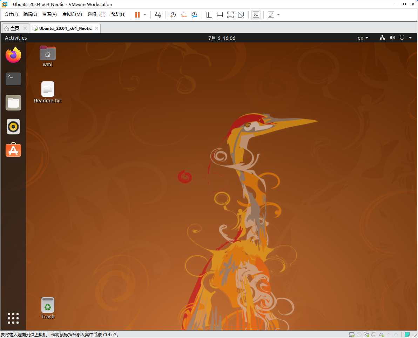
Task: Open the console view button
Action: tap(256, 15)
